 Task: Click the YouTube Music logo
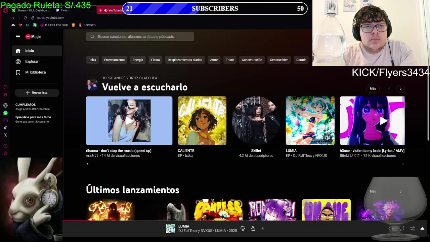(33, 37)
